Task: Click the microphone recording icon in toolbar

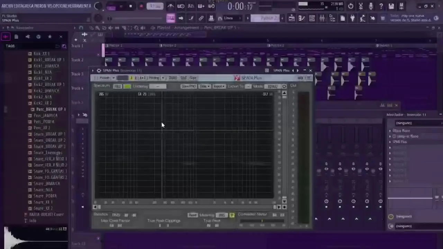Action: (371, 6)
